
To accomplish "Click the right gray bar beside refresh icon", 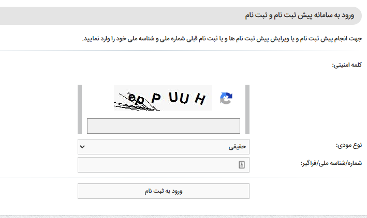I will tap(247, 109).
